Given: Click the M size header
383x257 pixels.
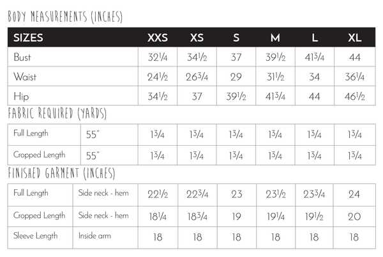Looking at the screenshot, I should [275, 38].
